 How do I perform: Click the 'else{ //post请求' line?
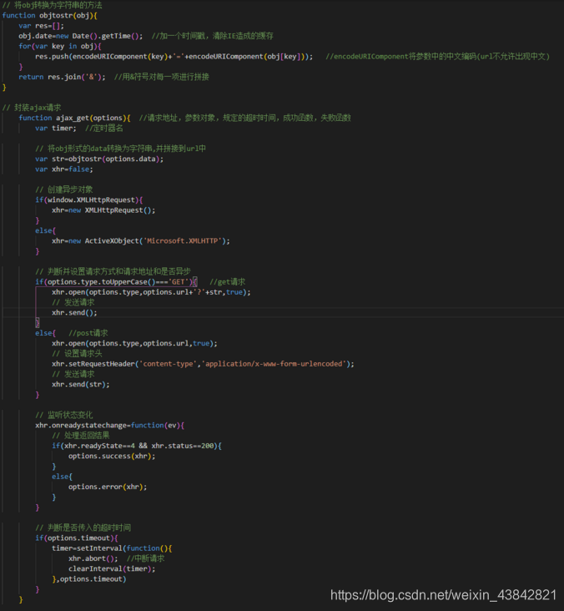72,333
